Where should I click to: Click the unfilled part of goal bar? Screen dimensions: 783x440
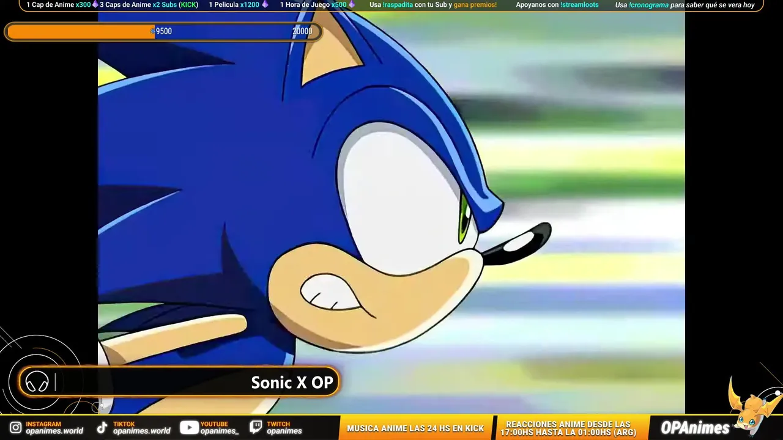[x=236, y=32]
